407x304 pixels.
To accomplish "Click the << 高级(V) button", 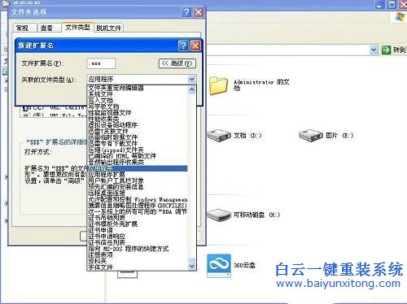I will pos(177,63).
